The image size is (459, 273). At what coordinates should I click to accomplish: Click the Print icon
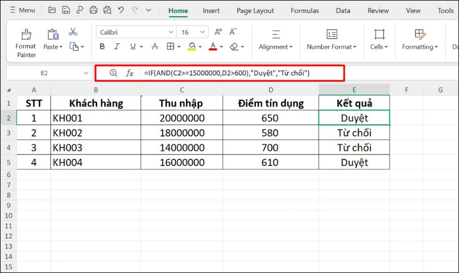(93, 10)
